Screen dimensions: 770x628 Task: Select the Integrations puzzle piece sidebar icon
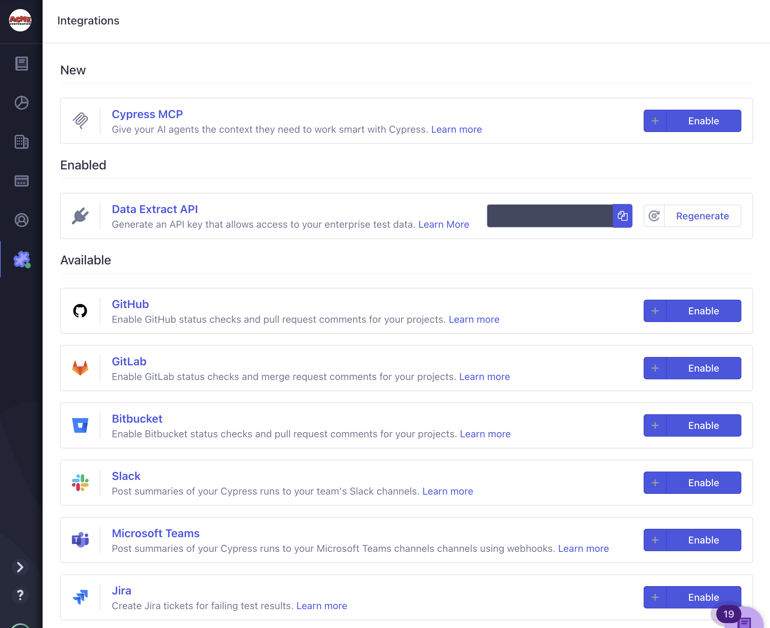[22, 260]
